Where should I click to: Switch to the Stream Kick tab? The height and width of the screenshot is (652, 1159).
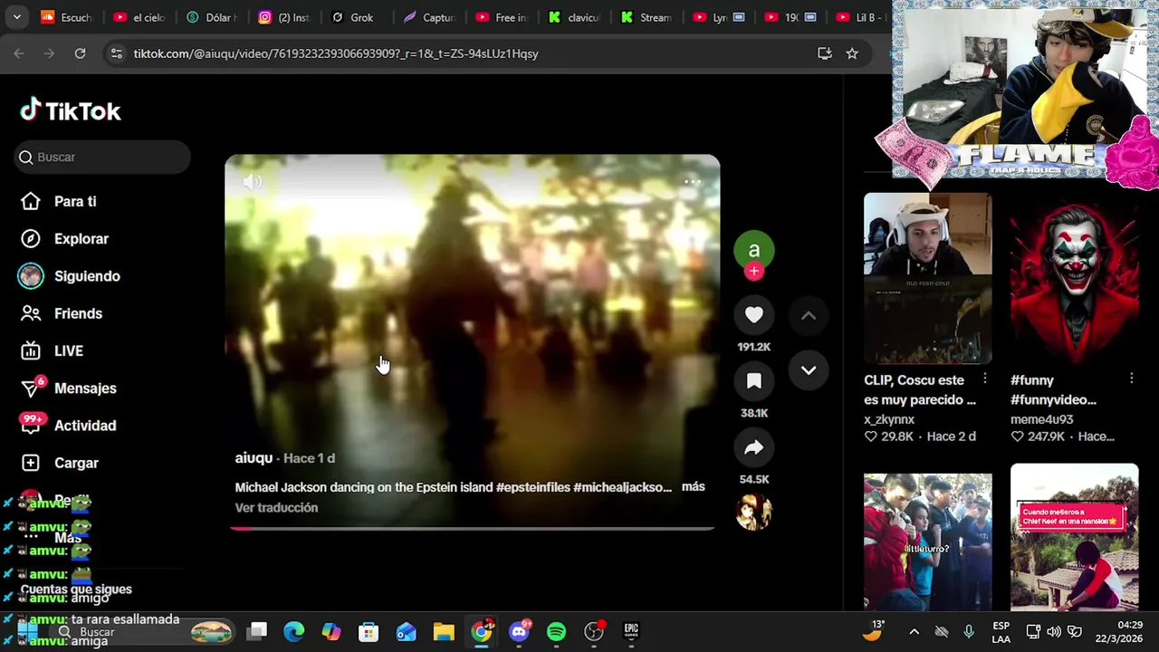point(647,17)
